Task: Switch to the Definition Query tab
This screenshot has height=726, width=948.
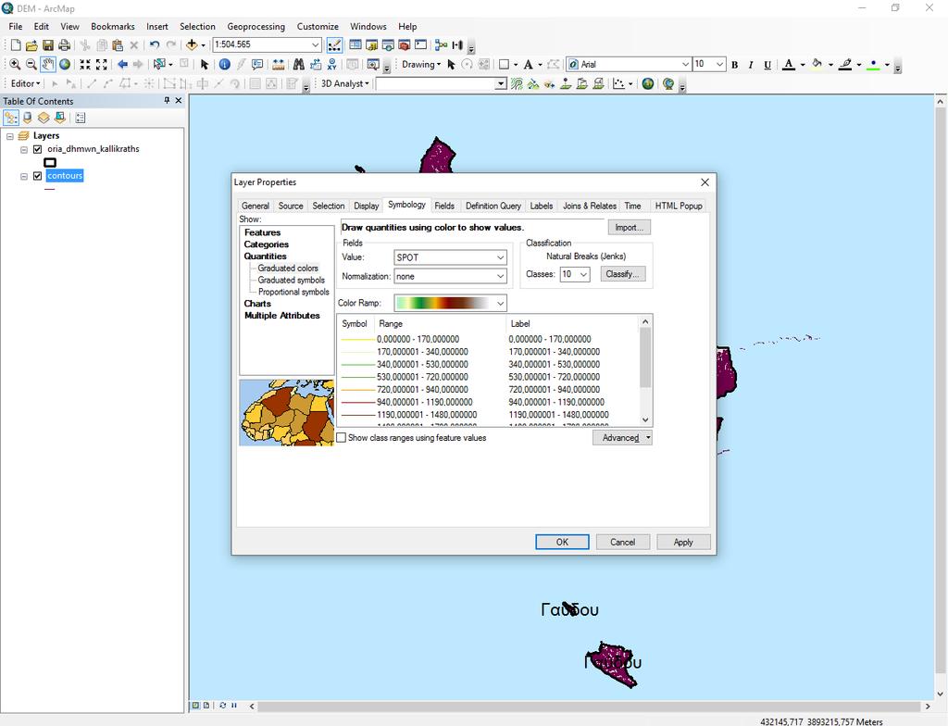Action: (x=493, y=206)
